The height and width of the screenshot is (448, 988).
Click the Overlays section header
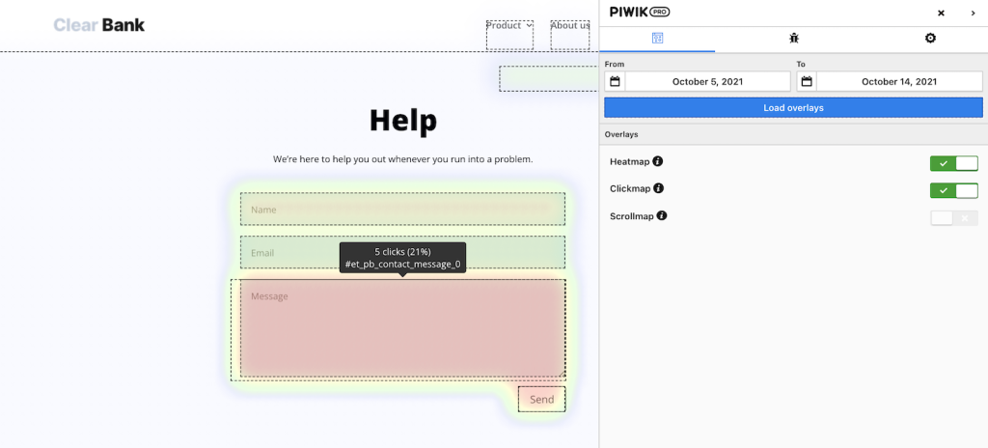coord(621,134)
